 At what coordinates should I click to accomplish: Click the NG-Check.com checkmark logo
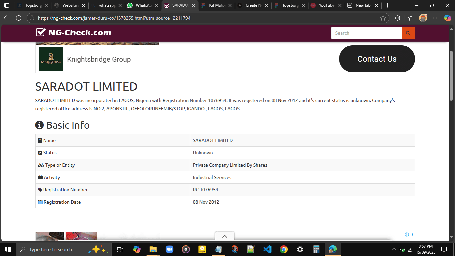[41, 32]
